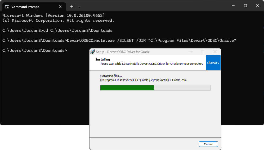Click the Setup installer title bar icon
The width and height of the screenshot is (264, 150).
93,52
